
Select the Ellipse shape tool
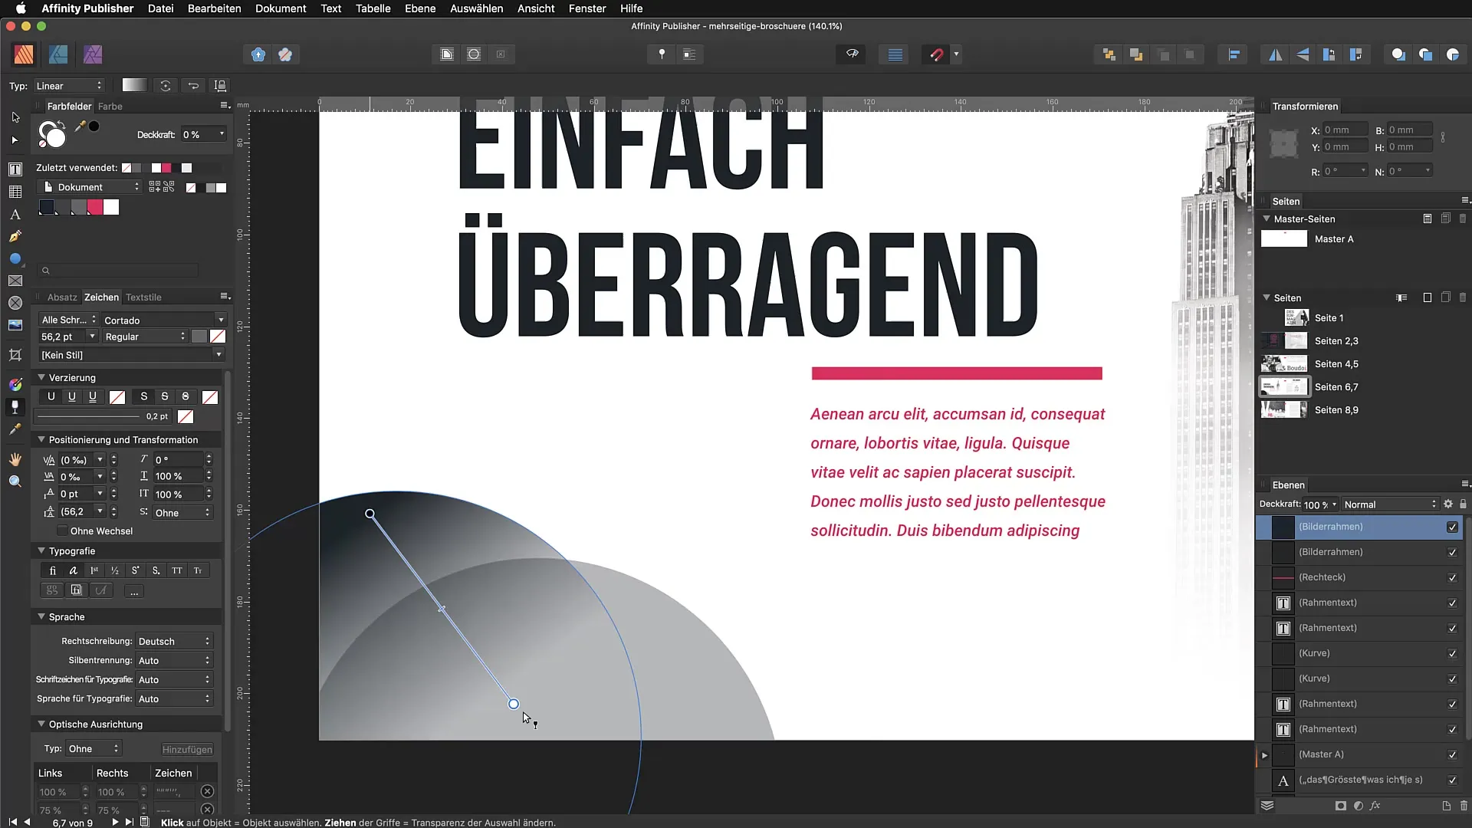pyautogui.click(x=15, y=259)
